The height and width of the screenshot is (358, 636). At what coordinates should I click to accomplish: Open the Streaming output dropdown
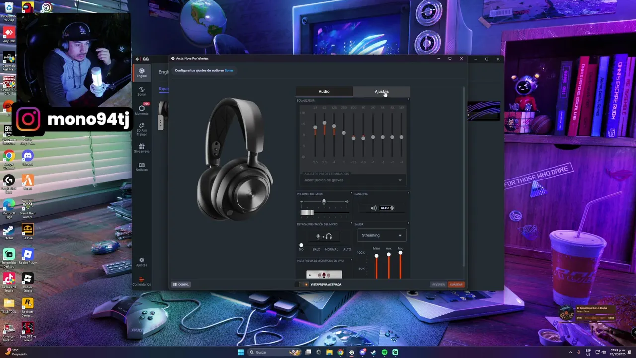[382, 235]
